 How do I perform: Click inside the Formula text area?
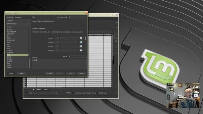[58, 64]
